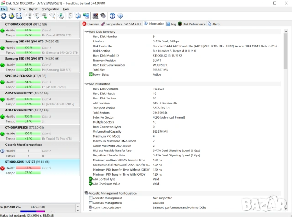
Task: Click the network computers toolbar icon
Action: (x=86, y=16)
